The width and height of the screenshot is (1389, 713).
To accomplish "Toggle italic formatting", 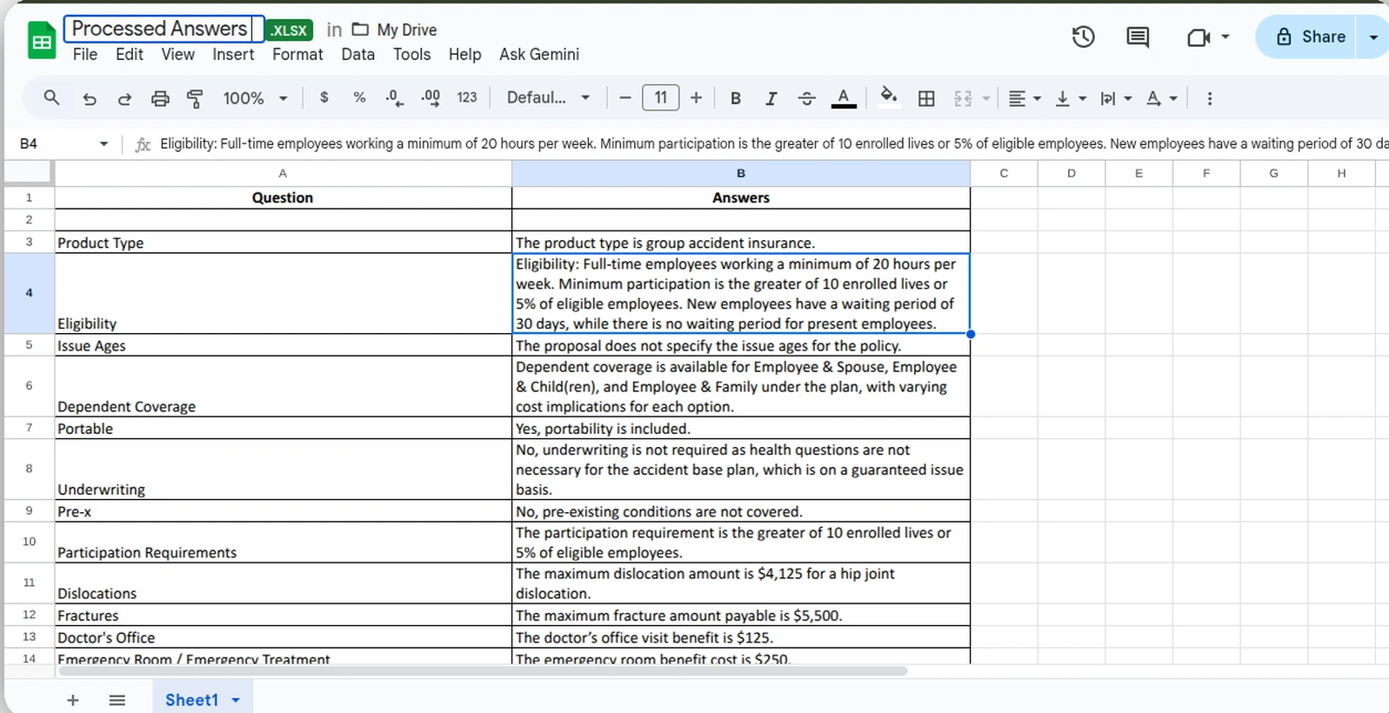I will click(771, 98).
